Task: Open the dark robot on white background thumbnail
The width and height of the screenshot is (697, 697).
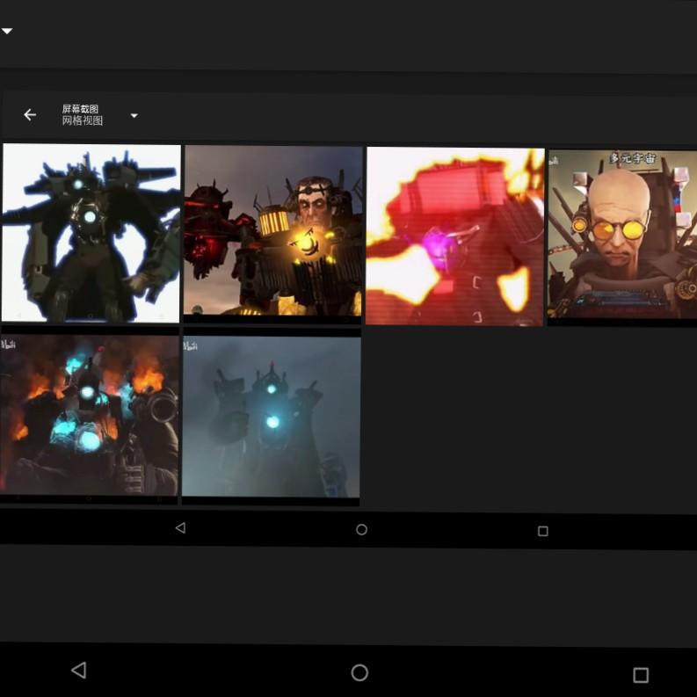Action: 91,233
